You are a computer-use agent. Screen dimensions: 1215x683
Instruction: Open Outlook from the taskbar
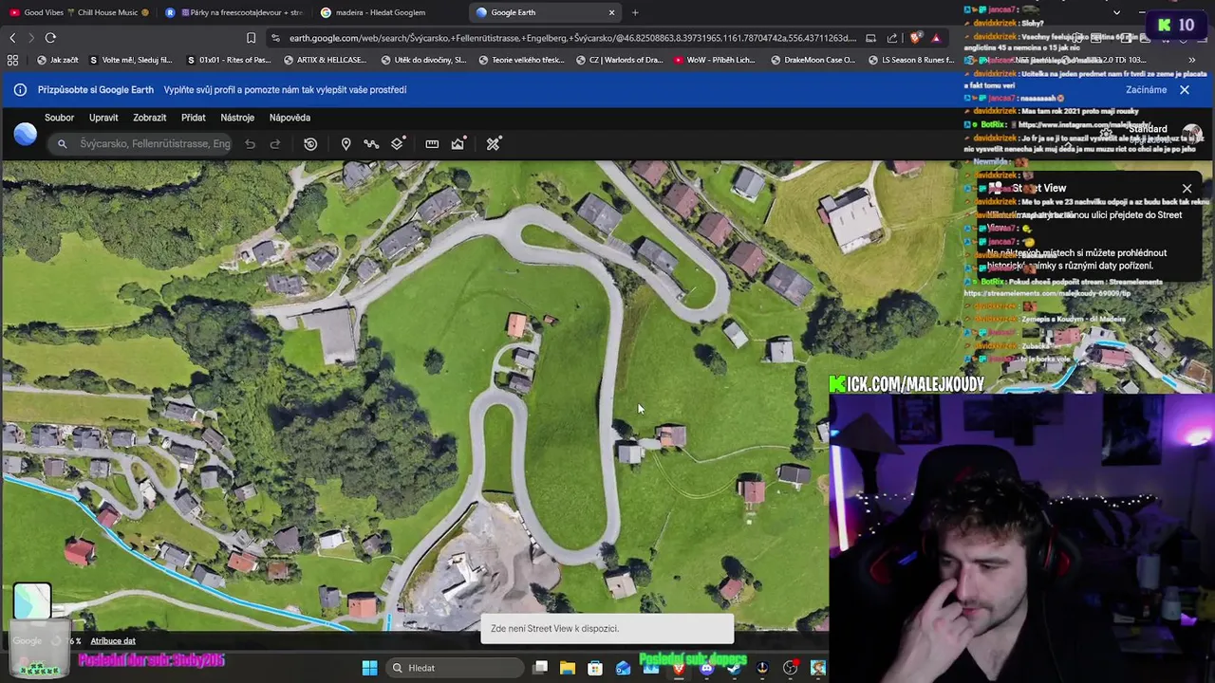623,668
